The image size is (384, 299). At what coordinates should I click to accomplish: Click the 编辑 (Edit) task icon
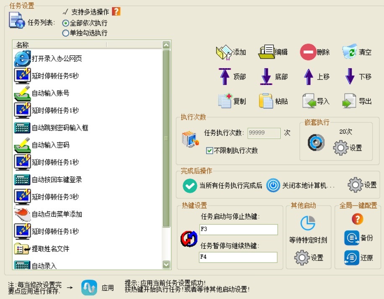(266, 52)
